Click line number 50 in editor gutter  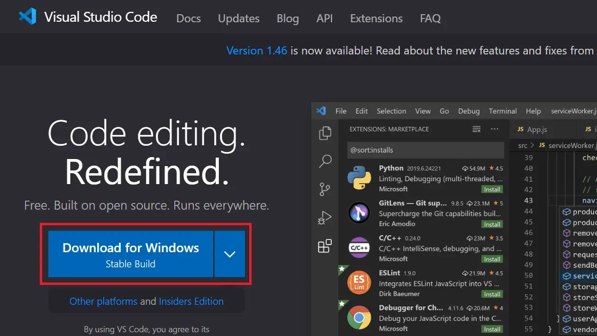pos(528,275)
